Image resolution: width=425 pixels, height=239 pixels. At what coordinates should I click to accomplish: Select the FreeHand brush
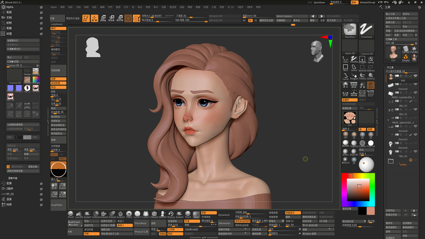tap(366, 30)
